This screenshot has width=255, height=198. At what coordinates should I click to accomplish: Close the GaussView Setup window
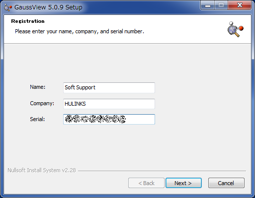click(x=240, y=5)
